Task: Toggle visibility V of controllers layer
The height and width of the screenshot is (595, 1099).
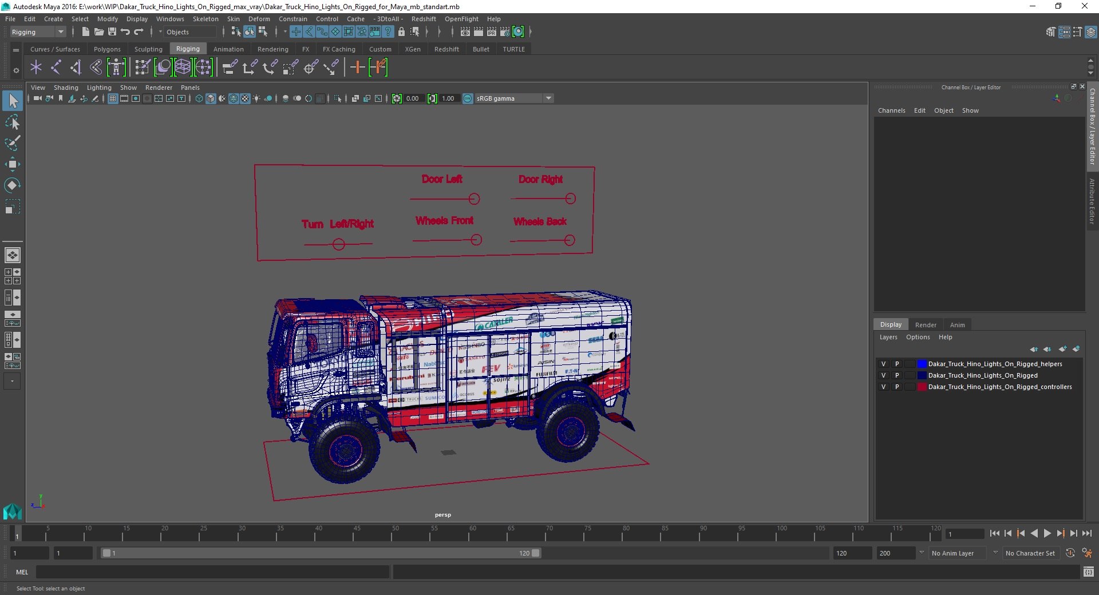Action: coord(883,387)
